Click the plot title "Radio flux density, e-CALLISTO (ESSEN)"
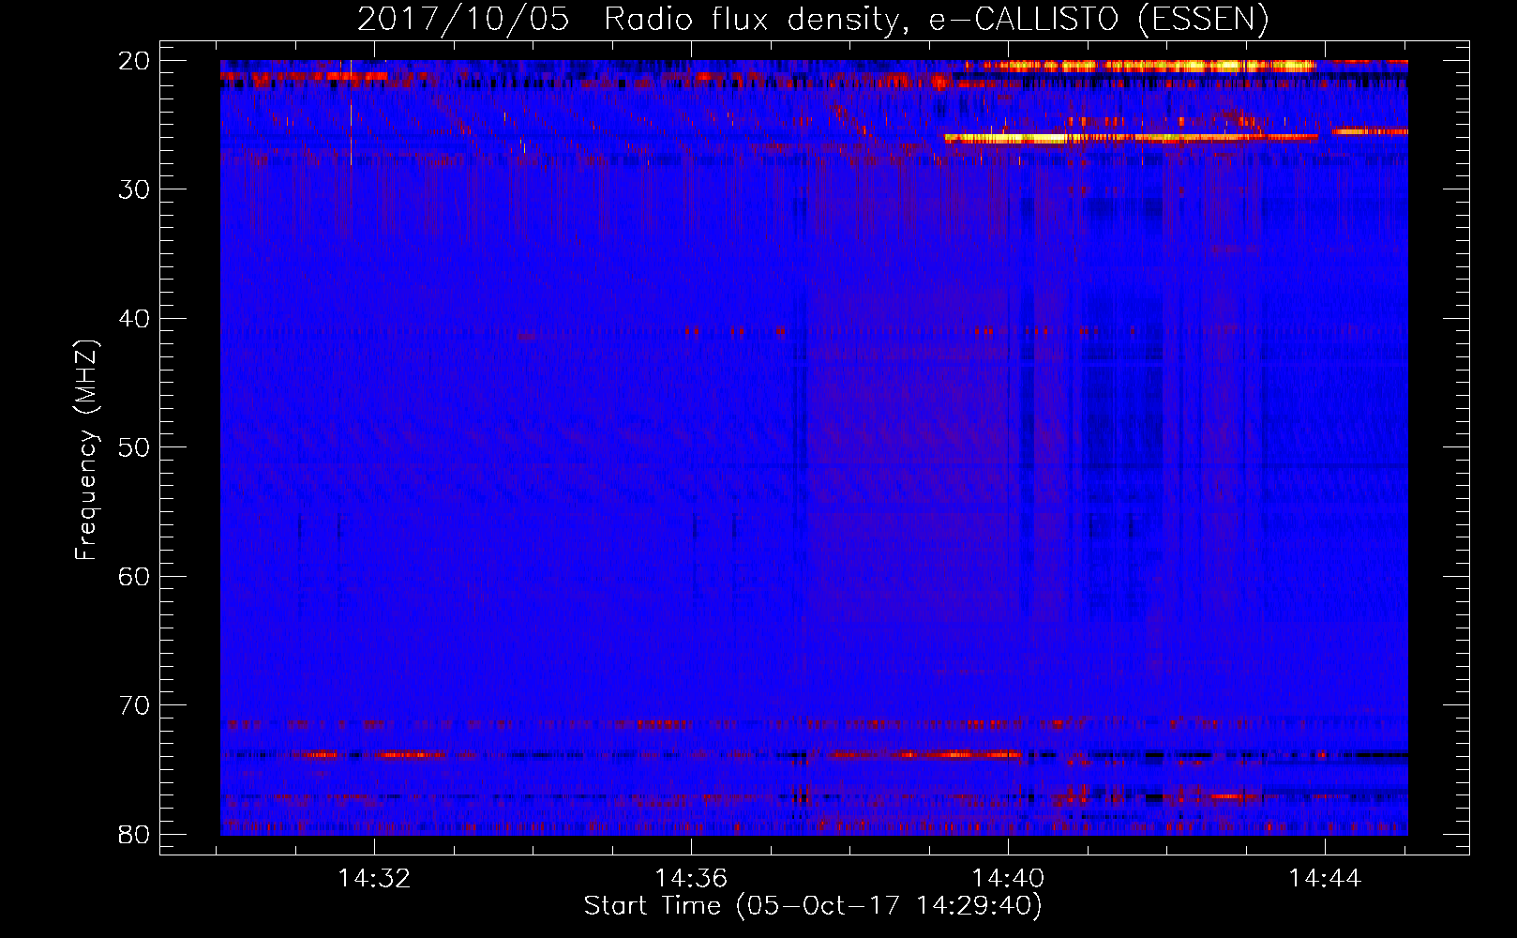 point(936,19)
